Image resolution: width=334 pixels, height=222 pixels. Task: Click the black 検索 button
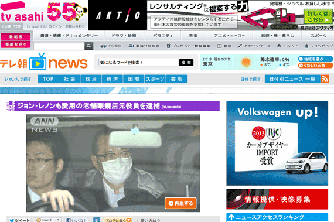tap(186, 63)
